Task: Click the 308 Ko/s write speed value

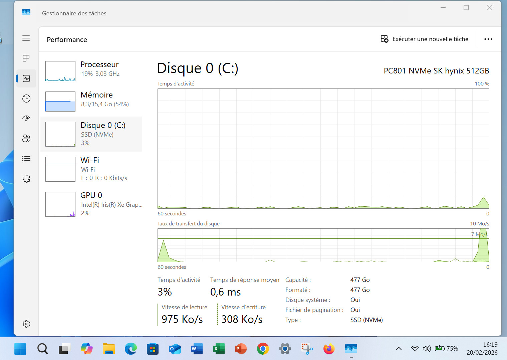Action: 242,319
